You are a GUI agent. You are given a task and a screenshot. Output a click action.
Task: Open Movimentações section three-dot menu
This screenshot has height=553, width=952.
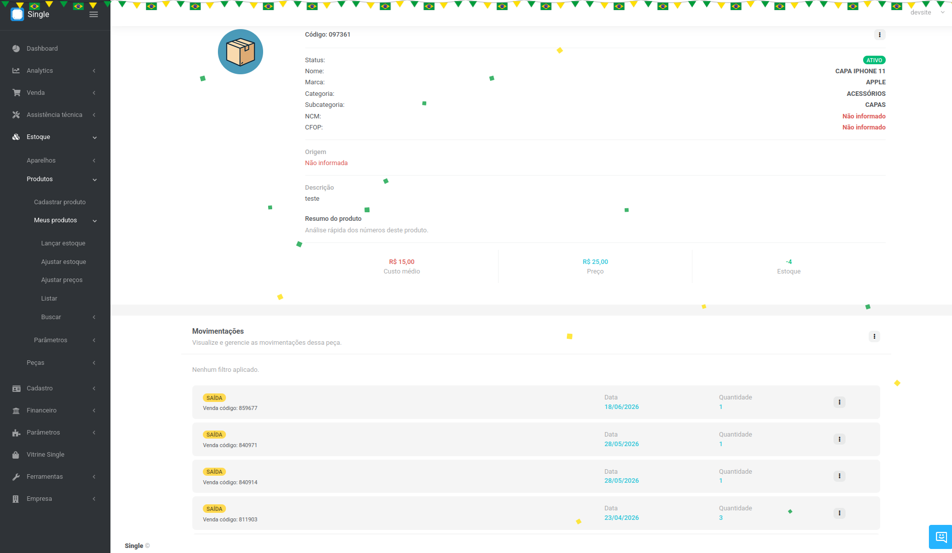point(874,336)
